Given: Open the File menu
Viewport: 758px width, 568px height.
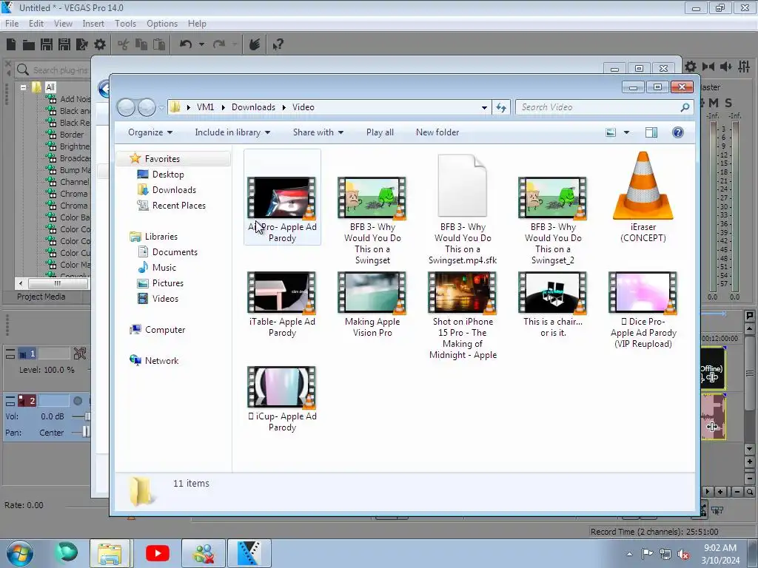Looking at the screenshot, I should click(x=12, y=24).
